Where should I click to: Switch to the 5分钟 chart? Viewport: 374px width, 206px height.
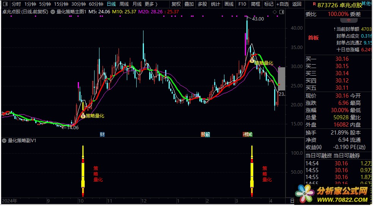point(45,4)
